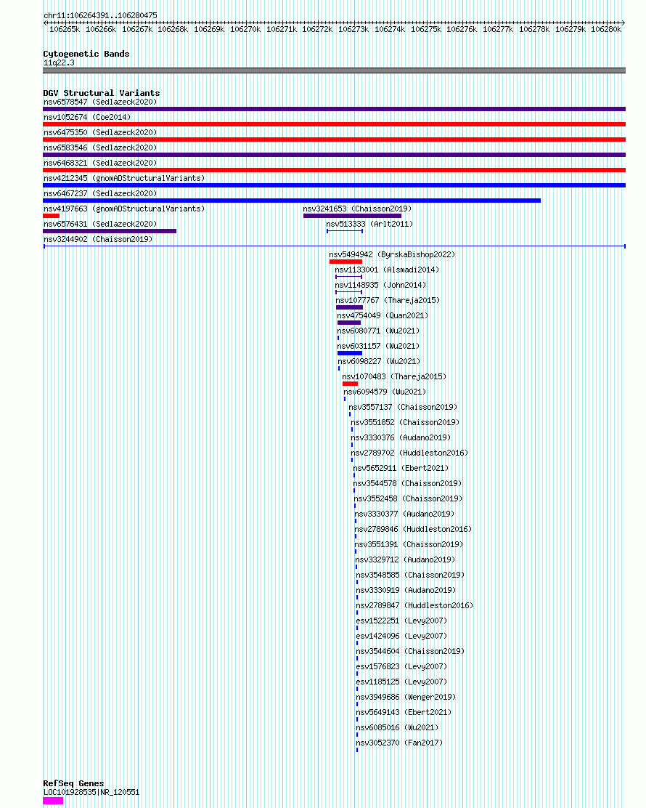This screenshot has width=646, height=808.
Task: Open the nsv6475350 (Sedlazeck2020) variant label
Action: coord(100,132)
